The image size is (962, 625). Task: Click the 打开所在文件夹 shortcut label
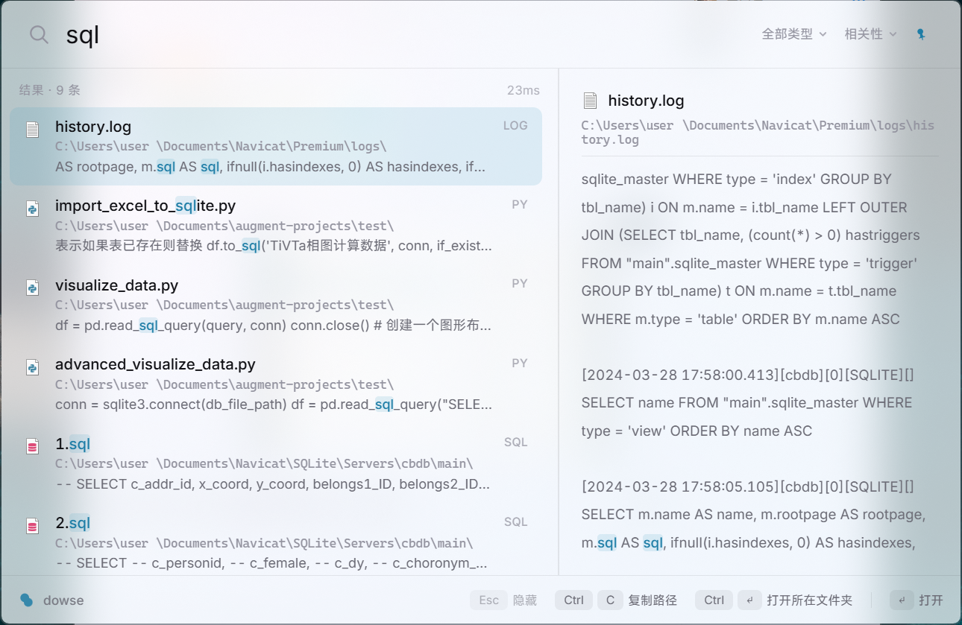(809, 600)
